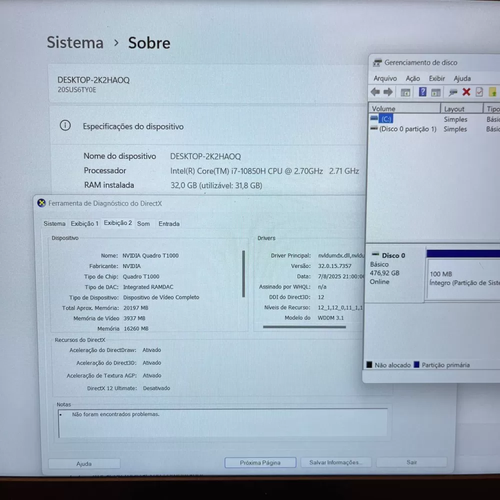Switch to the Exibição 1 tab
Image resolution: width=500 pixels, height=500 pixels.
pos(84,223)
